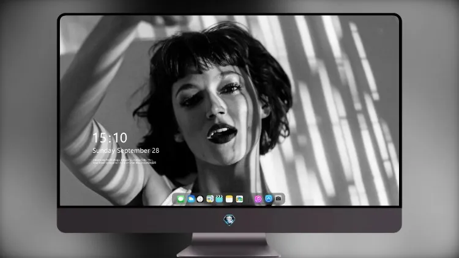Open the teal clapperboard video app
This screenshot has width=459, height=258.
tap(219, 199)
